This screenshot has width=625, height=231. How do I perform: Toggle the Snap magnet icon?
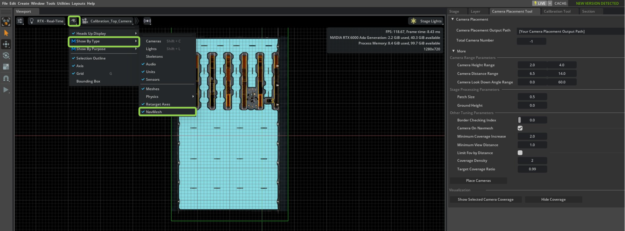(x=6, y=78)
